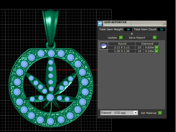Click the Update label
Viewport: 176px width, 132px height.
(x=112, y=38)
